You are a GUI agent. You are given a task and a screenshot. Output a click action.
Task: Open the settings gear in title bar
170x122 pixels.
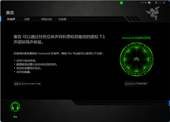pos(156,3)
